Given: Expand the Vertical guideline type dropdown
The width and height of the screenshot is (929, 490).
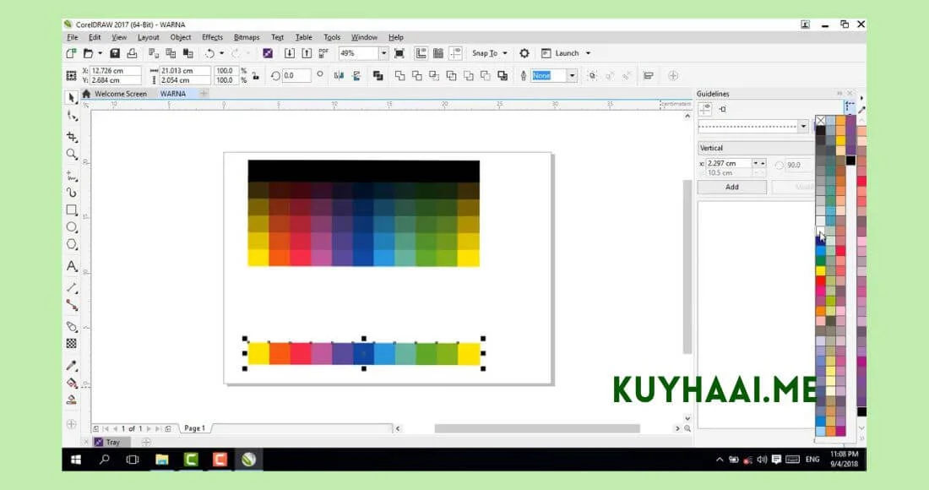Looking at the screenshot, I should 756,148.
